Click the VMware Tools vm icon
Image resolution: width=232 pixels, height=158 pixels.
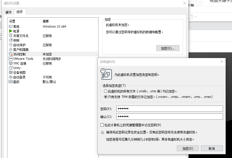tap(11, 59)
